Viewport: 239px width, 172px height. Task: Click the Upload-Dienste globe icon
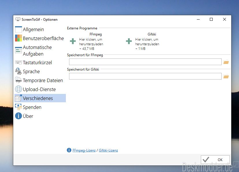click(18, 89)
